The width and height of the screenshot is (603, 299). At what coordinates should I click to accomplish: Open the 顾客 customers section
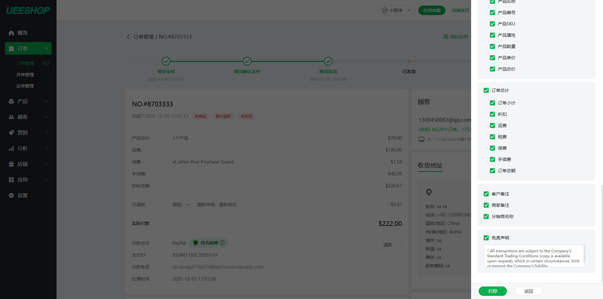[22, 117]
